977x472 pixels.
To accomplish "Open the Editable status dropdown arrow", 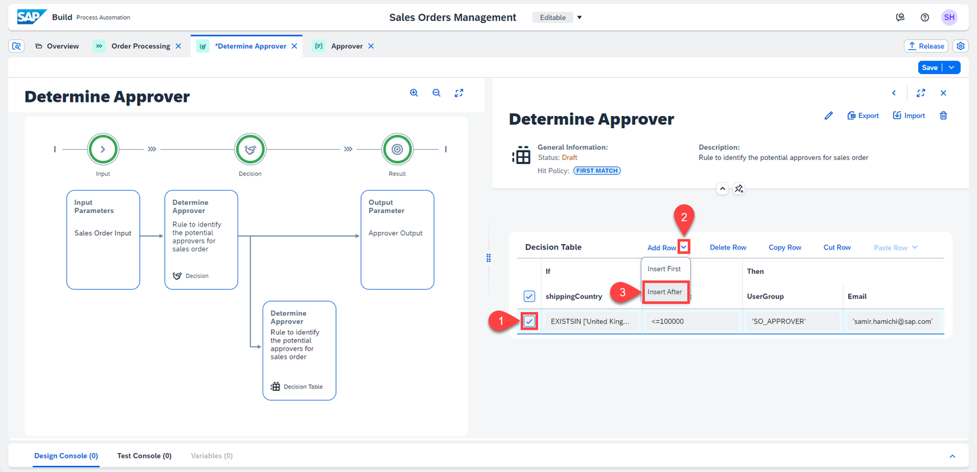I will tap(579, 18).
